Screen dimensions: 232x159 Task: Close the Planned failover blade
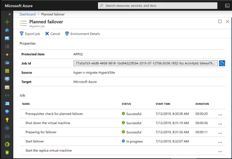(x=227, y=22)
